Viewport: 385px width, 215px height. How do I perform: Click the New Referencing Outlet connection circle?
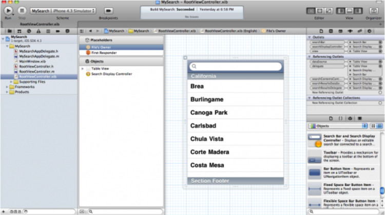pos(380,93)
